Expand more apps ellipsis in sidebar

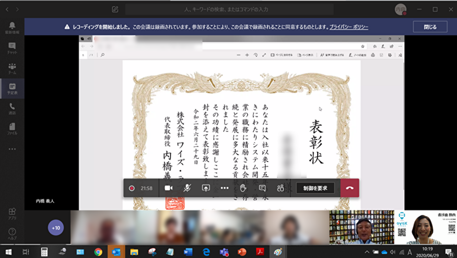point(12,149)
